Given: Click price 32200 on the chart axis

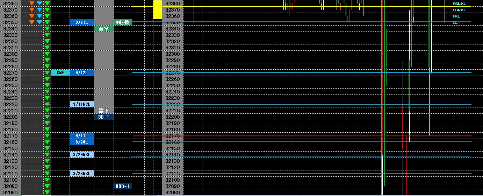Looking at the screenshot, I should pos(172,117).
